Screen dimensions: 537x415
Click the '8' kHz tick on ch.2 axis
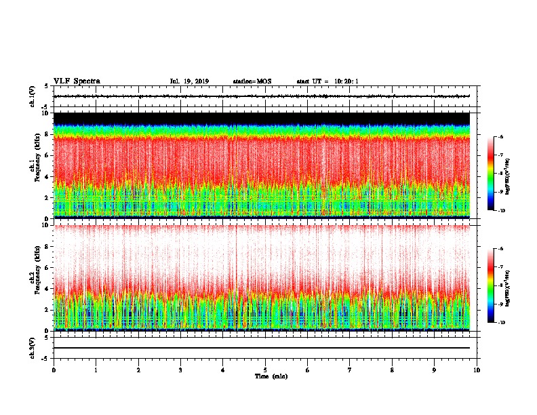[47, 247]
